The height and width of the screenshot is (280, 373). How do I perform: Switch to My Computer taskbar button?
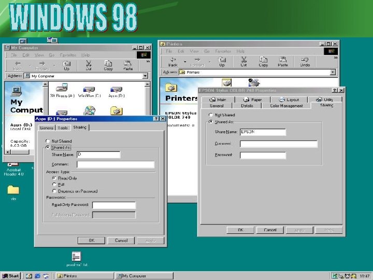144,276
